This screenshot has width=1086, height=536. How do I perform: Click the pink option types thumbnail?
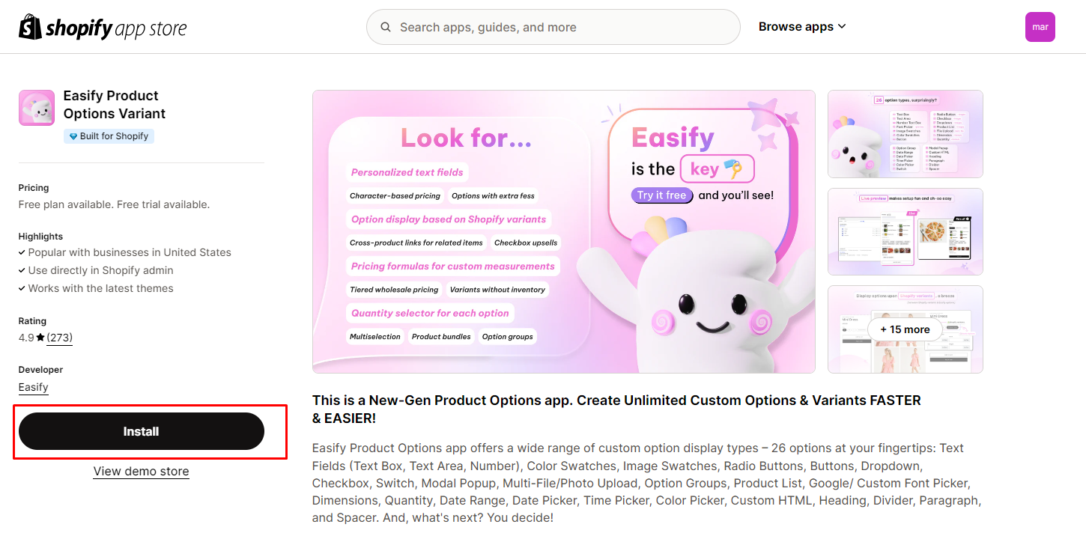tap(905, 134)
